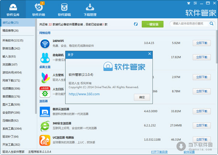Click the 160WiFi software name
218x155 pixels.
click(x=58, y=41)
